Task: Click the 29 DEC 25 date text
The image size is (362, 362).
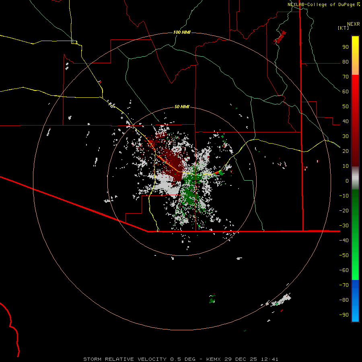Action: 241,359
